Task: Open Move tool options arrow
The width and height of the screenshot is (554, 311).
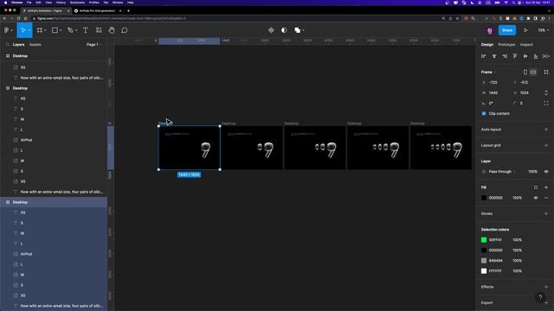Action: click(x=29, y=30)
